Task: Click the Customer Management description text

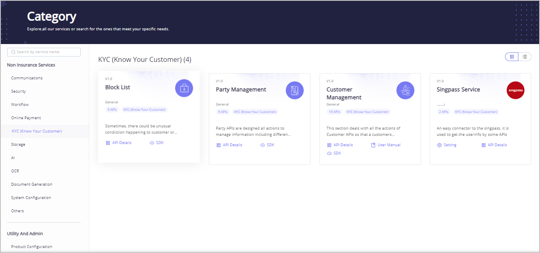Action: [x=364, y=132]
